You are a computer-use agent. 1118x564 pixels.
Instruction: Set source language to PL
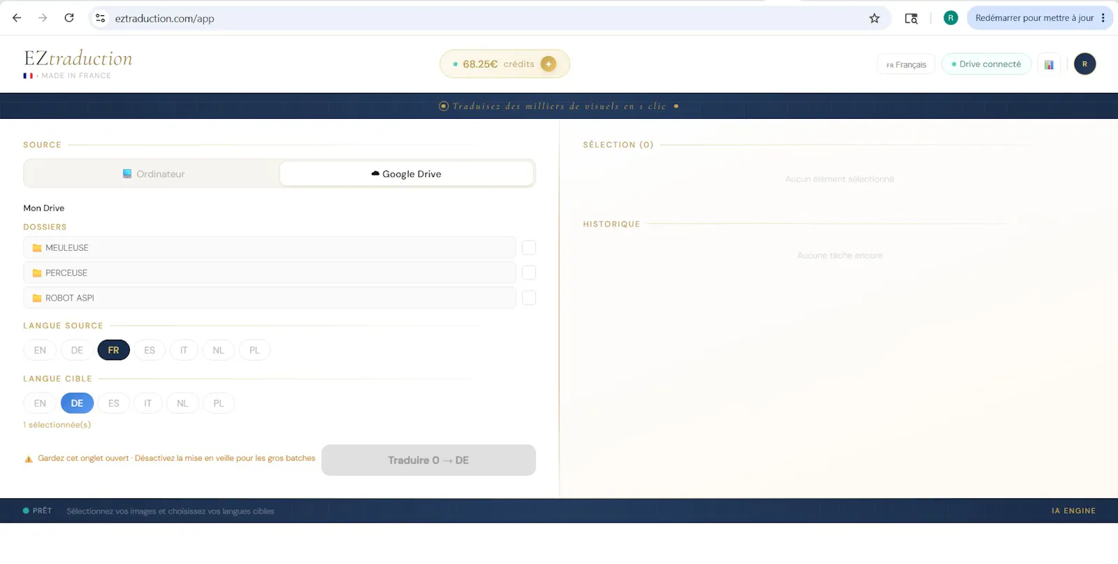pos(254,350)
